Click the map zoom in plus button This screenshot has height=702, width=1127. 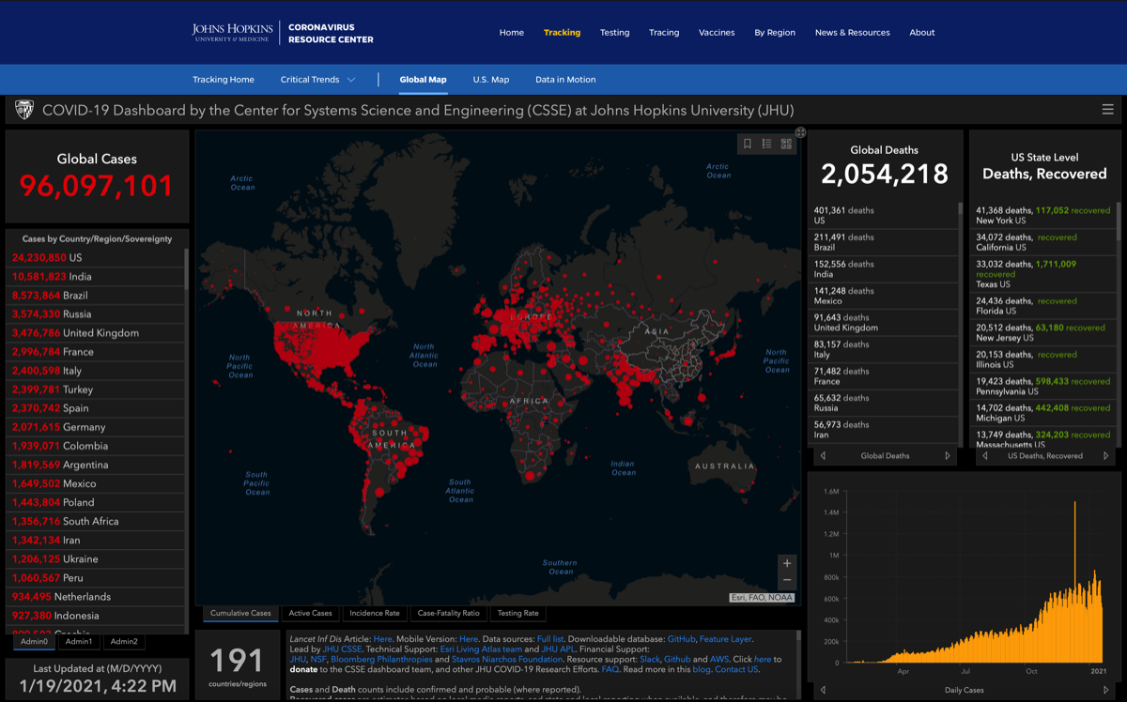(787, 563)
